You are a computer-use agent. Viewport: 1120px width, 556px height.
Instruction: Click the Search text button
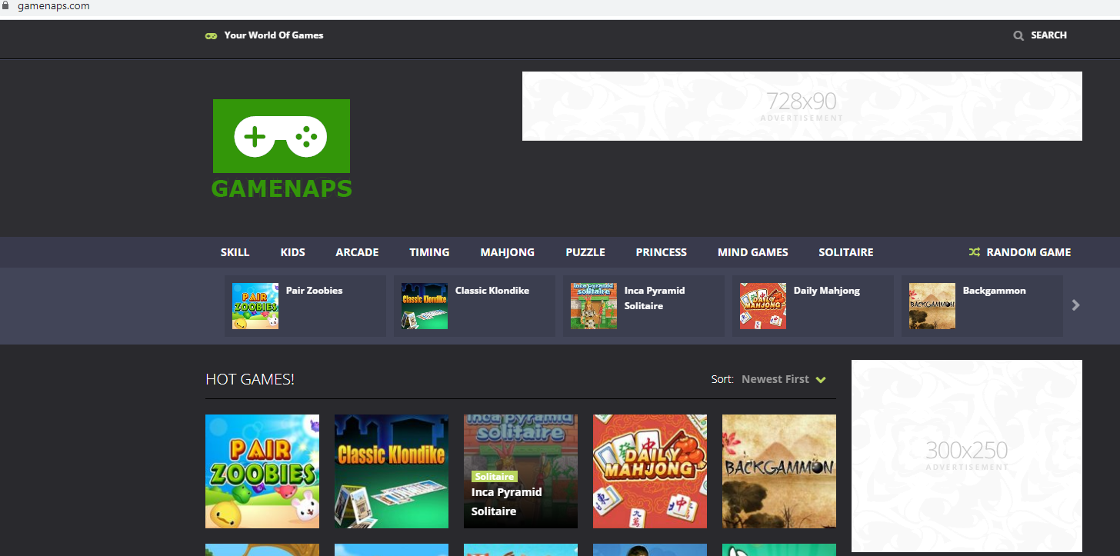(1048, 35)
